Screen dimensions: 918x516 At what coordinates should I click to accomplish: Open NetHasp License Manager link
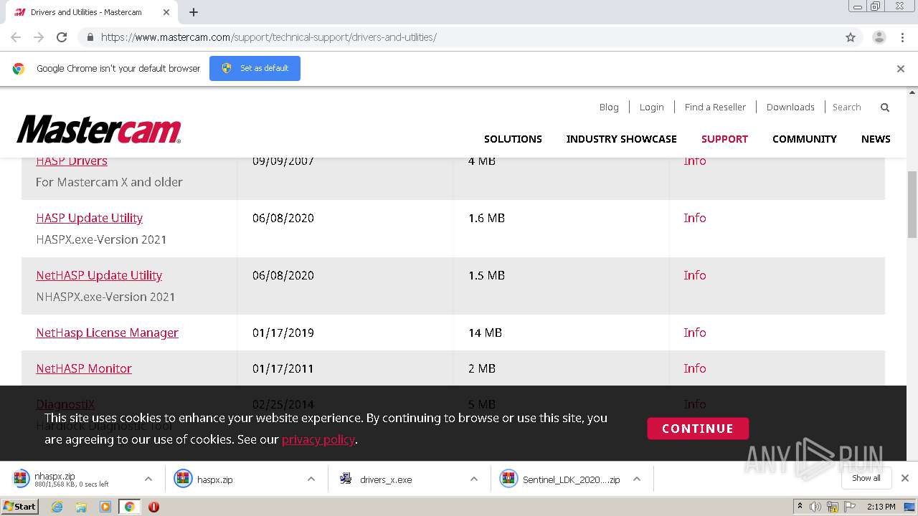[107, 333]
